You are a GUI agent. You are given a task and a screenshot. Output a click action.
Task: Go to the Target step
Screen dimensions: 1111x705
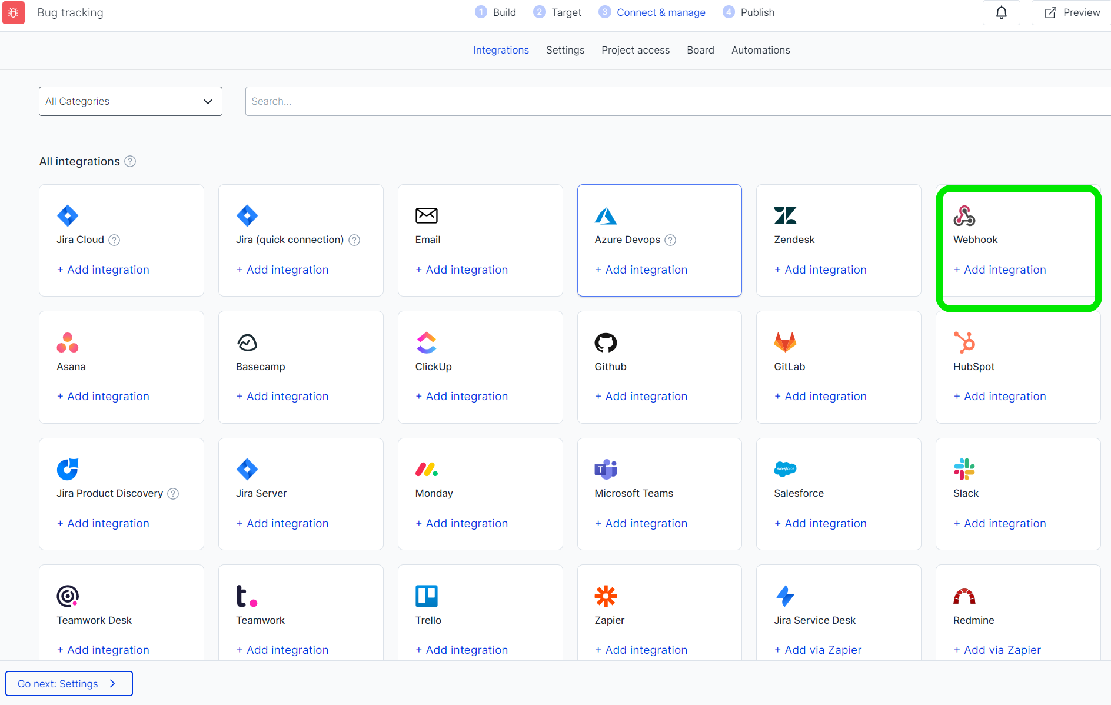pos(557,12)
